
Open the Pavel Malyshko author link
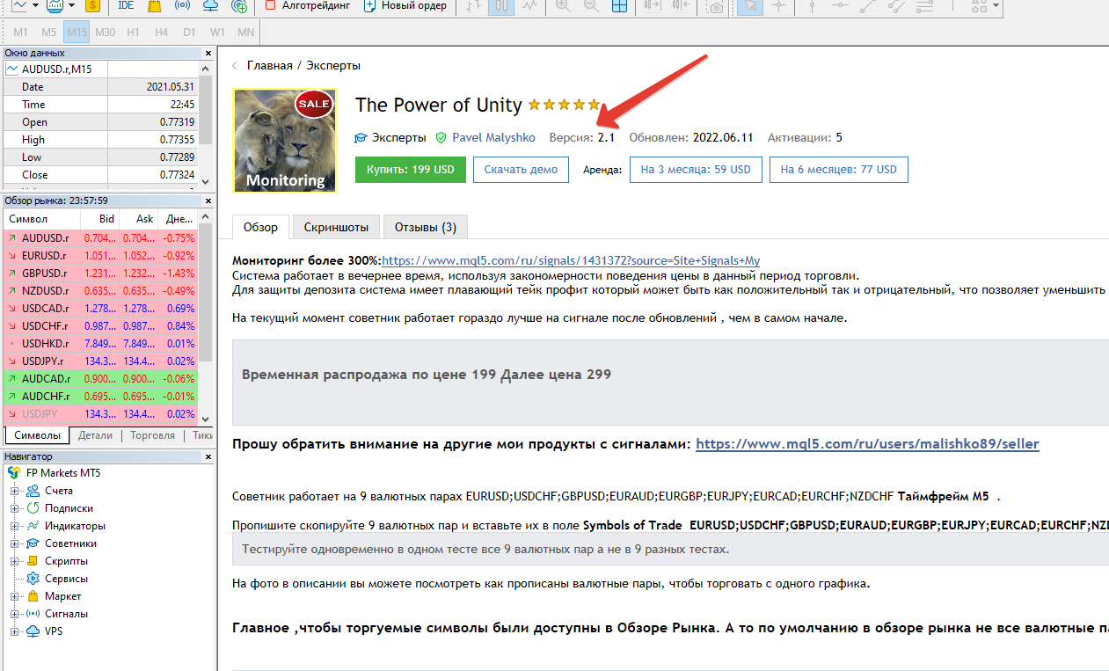pos(493,138)
